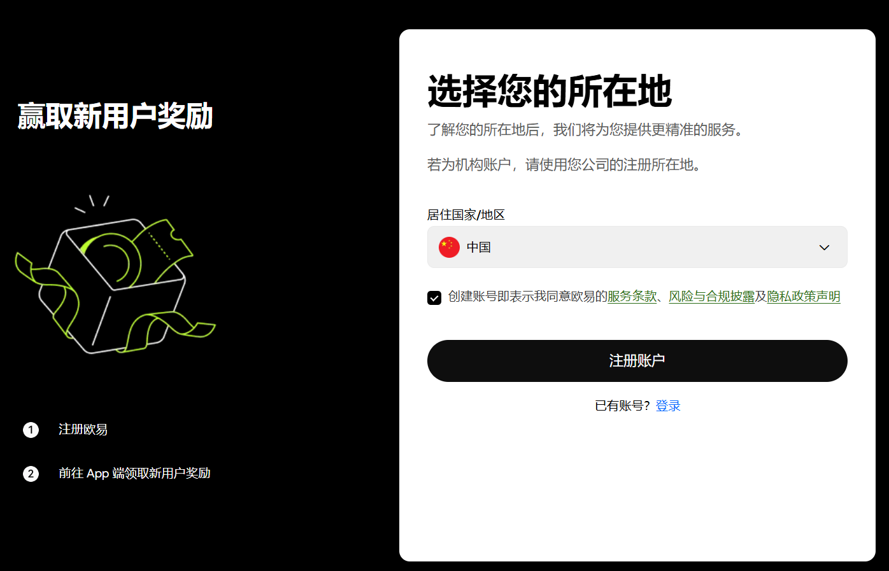Uncheck the terms agreement checkbox

pos(434,297)
